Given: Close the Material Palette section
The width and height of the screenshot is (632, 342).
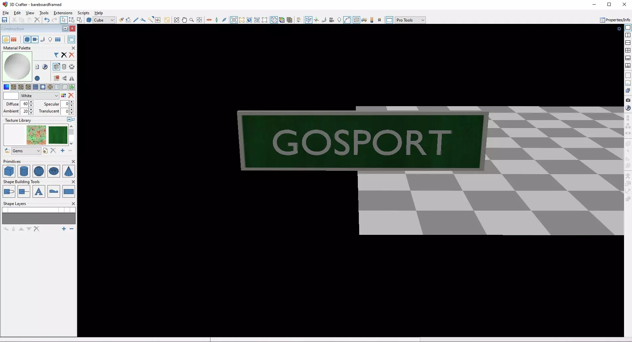Looking at the screenshot, I should pos(73,48).
